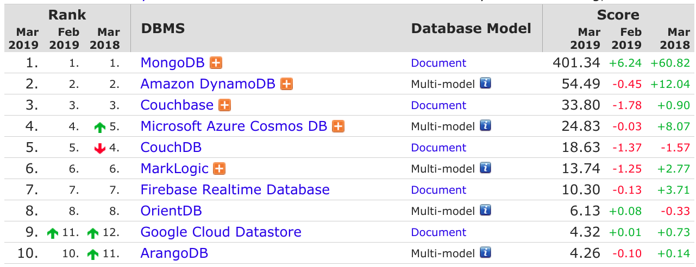Open info icon in ArangoDB row

[x=486, y=252]
